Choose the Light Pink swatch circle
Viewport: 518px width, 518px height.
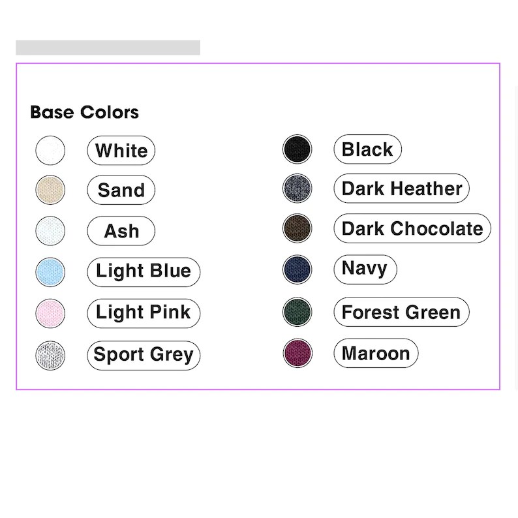[x=50, y=313]
